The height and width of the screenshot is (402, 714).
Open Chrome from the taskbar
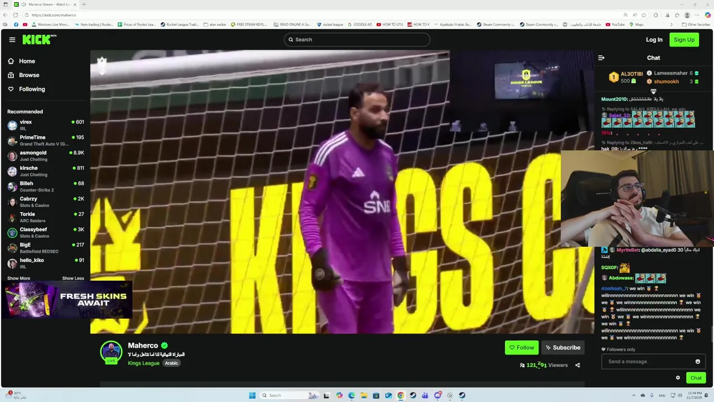[x=401, y=395]
